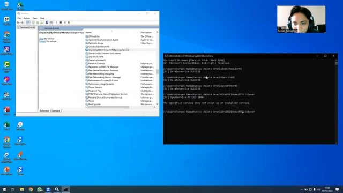Open the notification center icon
Viewport: 343px width, 193px height.
pyautogui.click(x=337, y=189)
